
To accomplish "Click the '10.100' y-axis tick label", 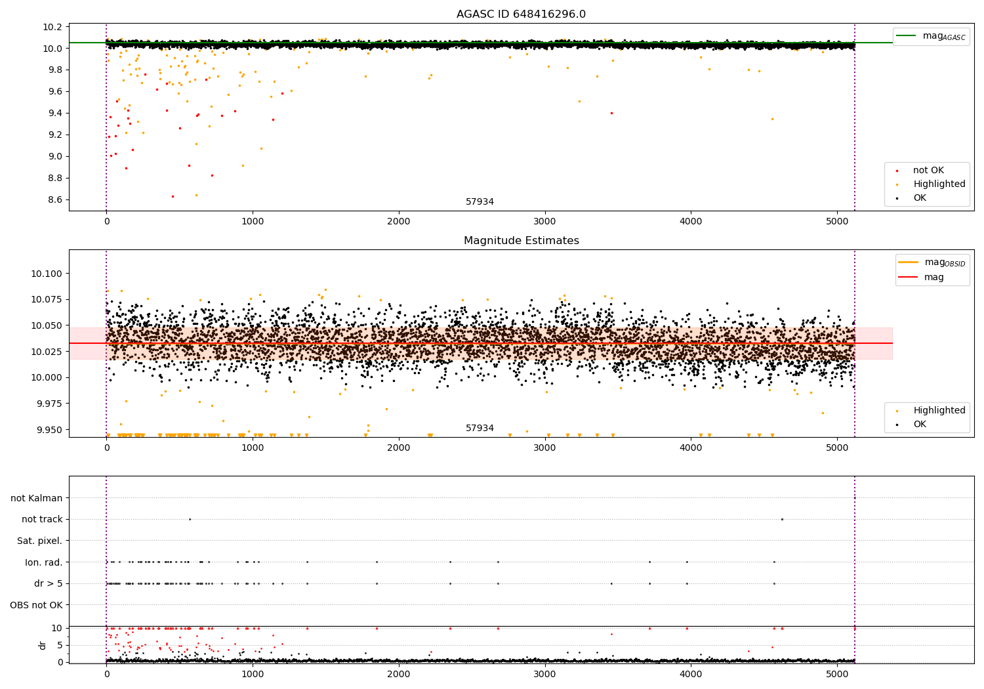I will [47, 274].
